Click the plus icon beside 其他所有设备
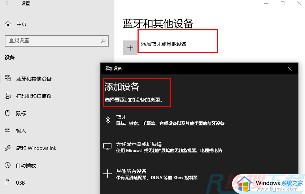 [x=107, y=173]
